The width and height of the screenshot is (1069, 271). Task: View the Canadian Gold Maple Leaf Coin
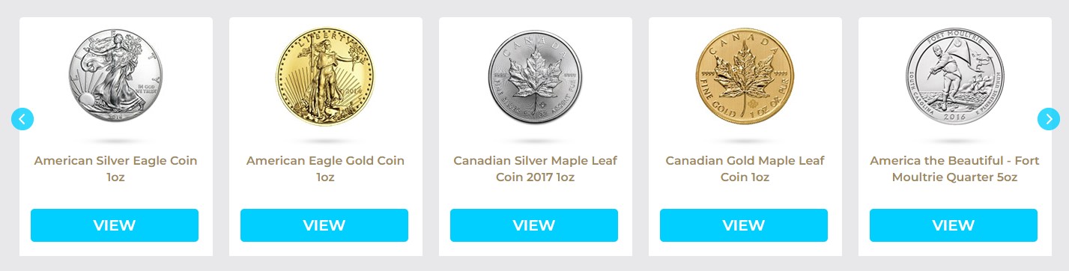[x=744, y=225]
